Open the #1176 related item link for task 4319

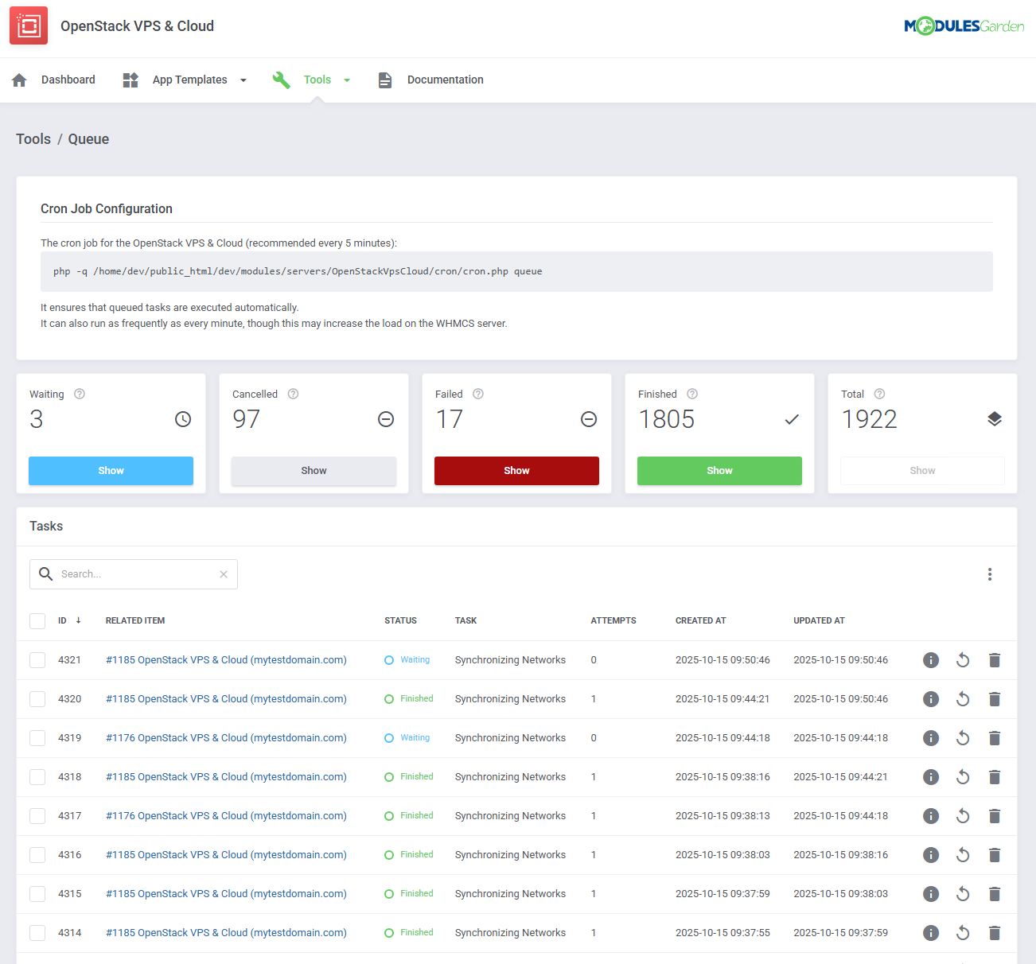(x=226, y=738)
